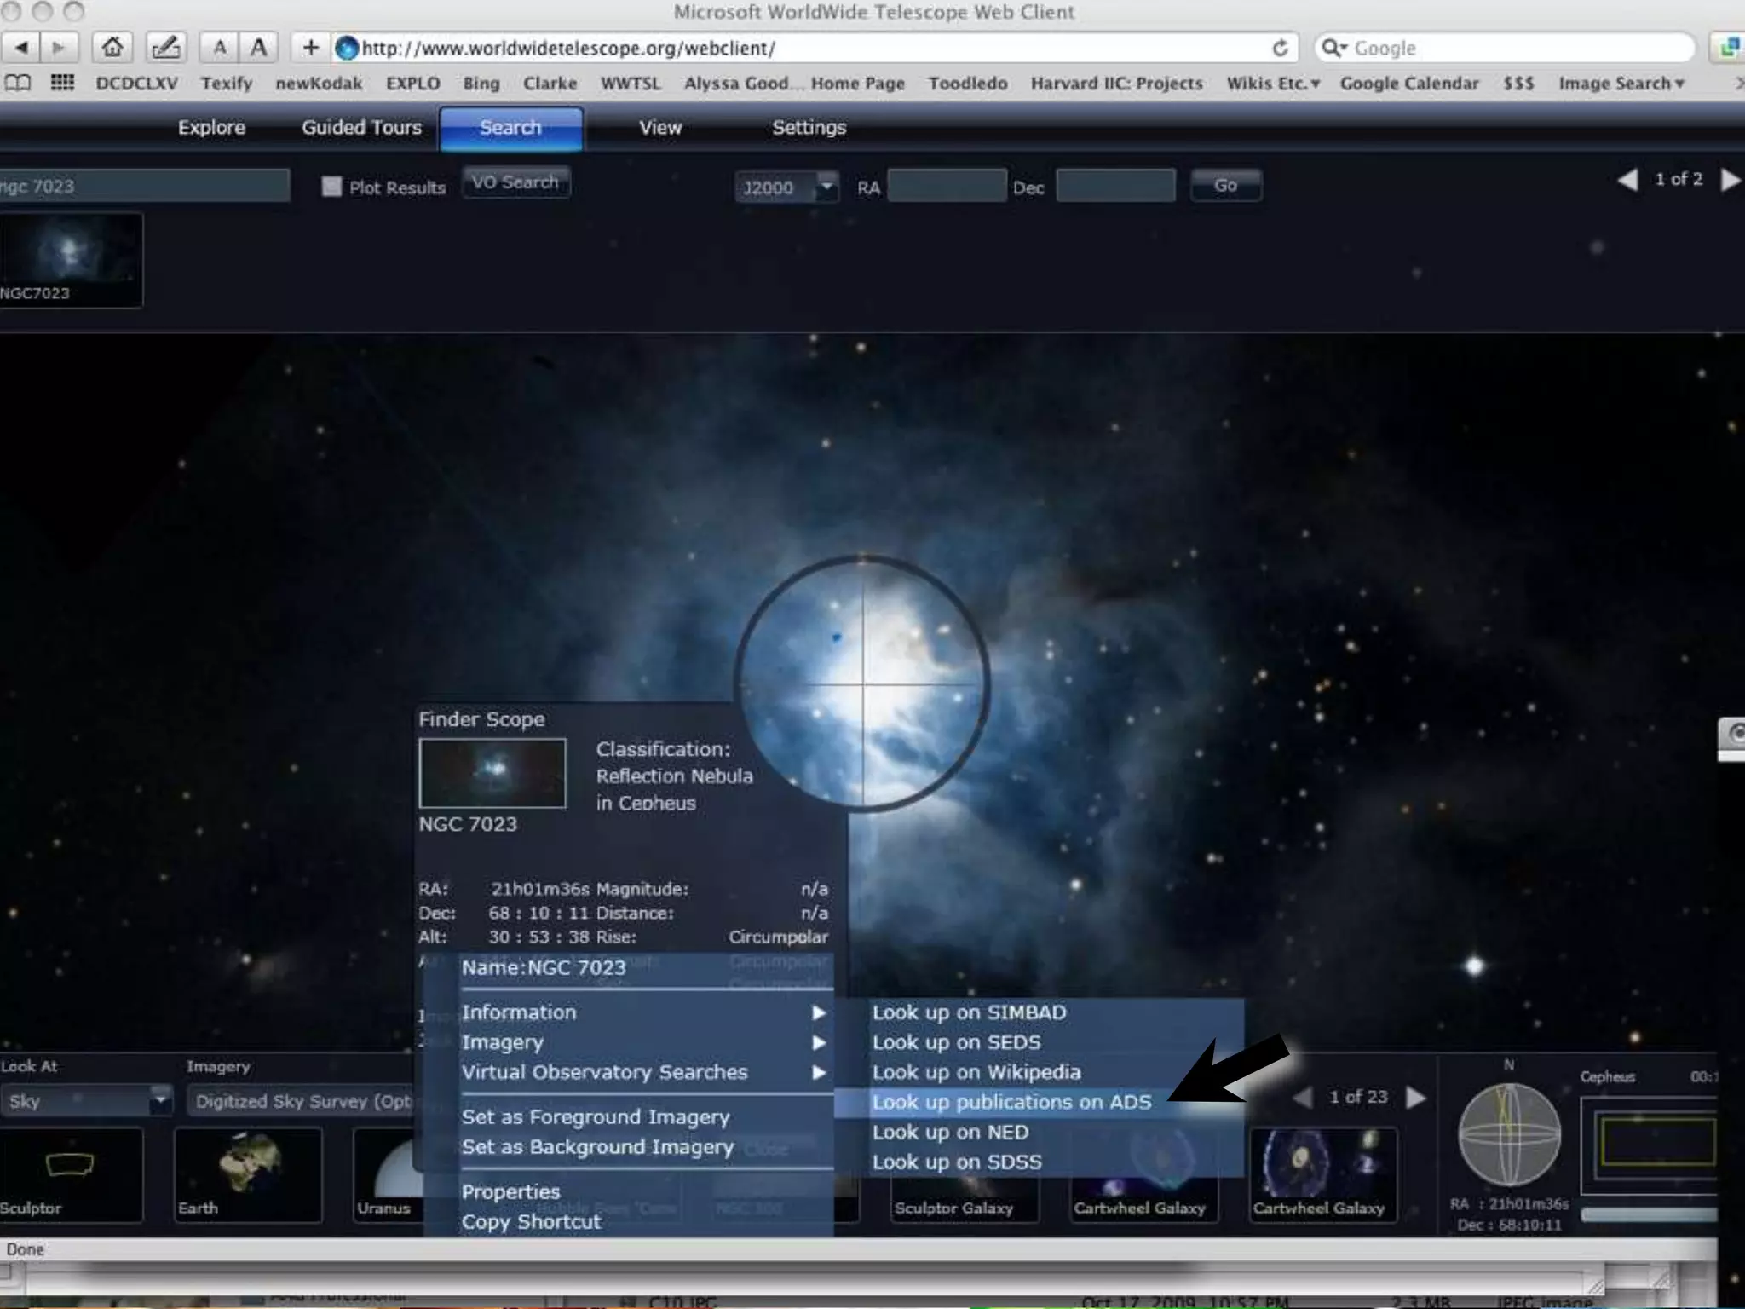Click the browser back arrow
Screen dimensions: 1745x1309
[22, 48]
